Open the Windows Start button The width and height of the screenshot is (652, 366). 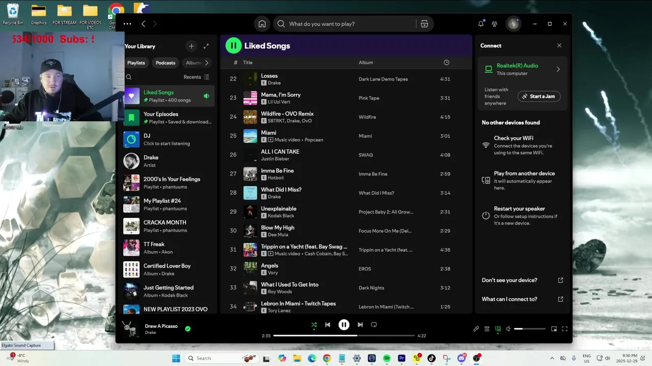point(176,358)
